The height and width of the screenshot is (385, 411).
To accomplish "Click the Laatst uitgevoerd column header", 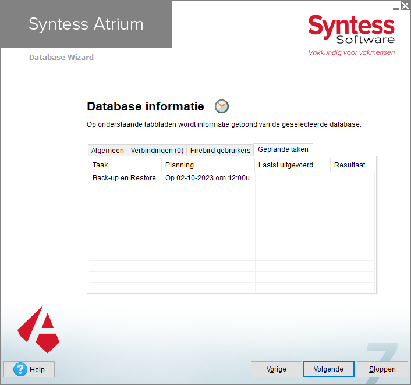I will [x=293, y=165].
